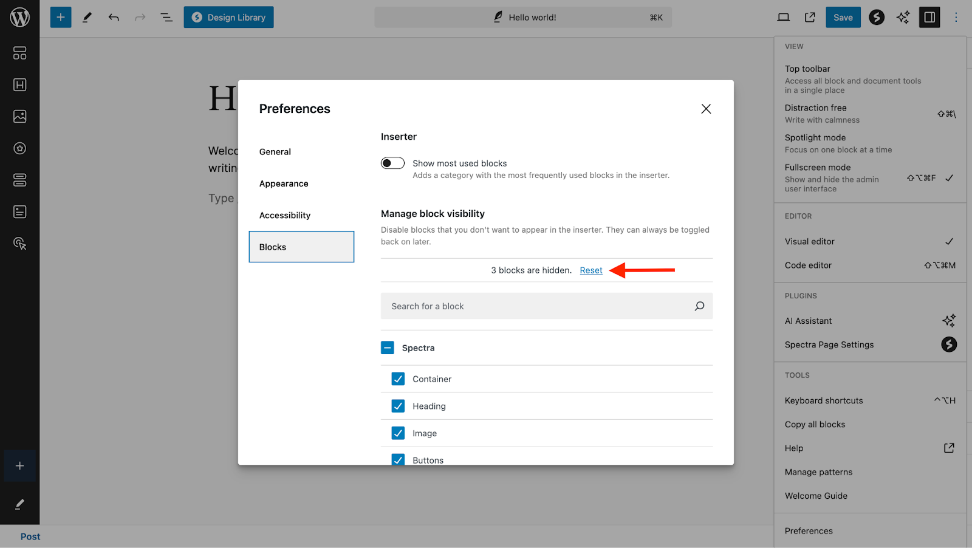Click the Post breadcrumb in footer
The width and height of the screenshot is (972, 548).
tap(30, 536)
